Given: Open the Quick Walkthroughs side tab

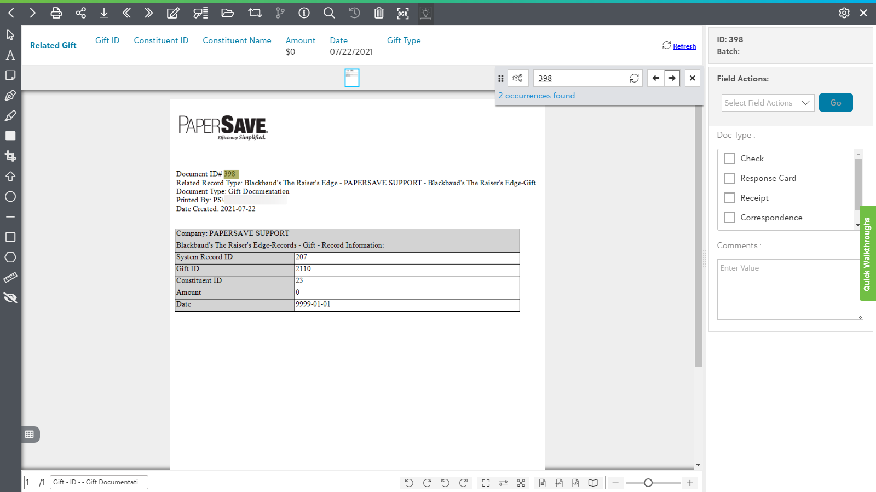Looking at the screenshot, I should coord(867,253).
